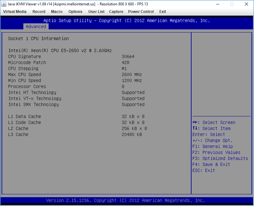Click the Min CPU Speed label

[25, 80]
